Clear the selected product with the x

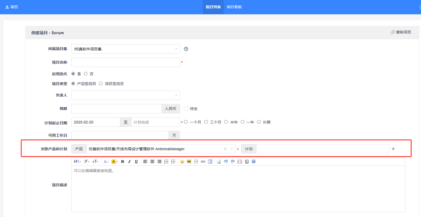[225, 149]
